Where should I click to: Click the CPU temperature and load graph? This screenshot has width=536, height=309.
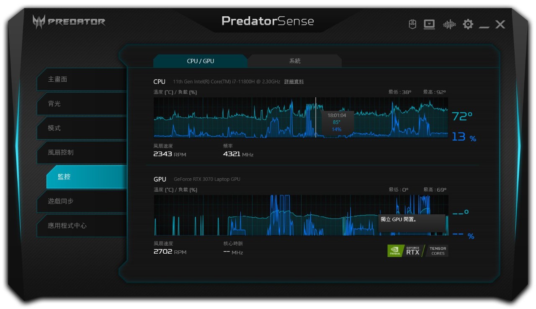pyautogui.click(x=301, y=117)
